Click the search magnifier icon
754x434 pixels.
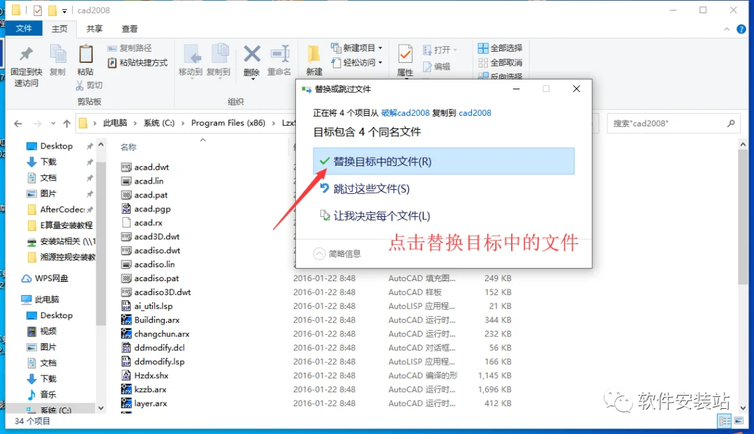point(731,124)
